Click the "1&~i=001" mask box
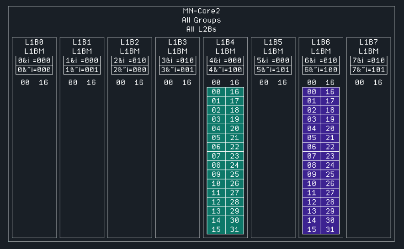404x249 pixels. (82, 70)
